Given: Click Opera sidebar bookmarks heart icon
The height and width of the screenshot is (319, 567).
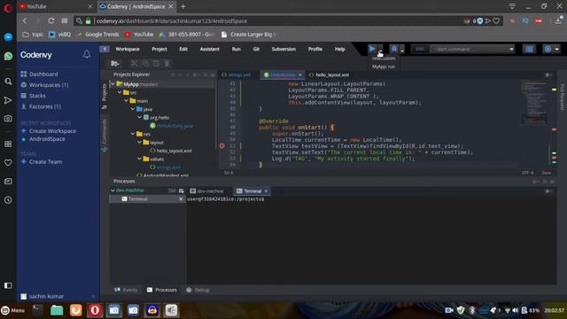Looking at the screenshot, I should pyautogui.click(x=8, y=163).
